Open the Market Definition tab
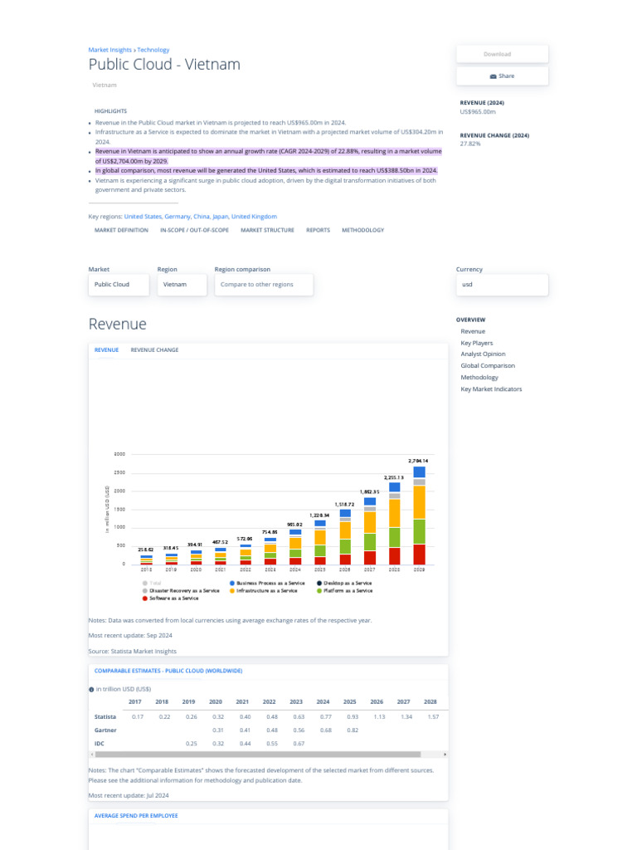 (121, 230)
